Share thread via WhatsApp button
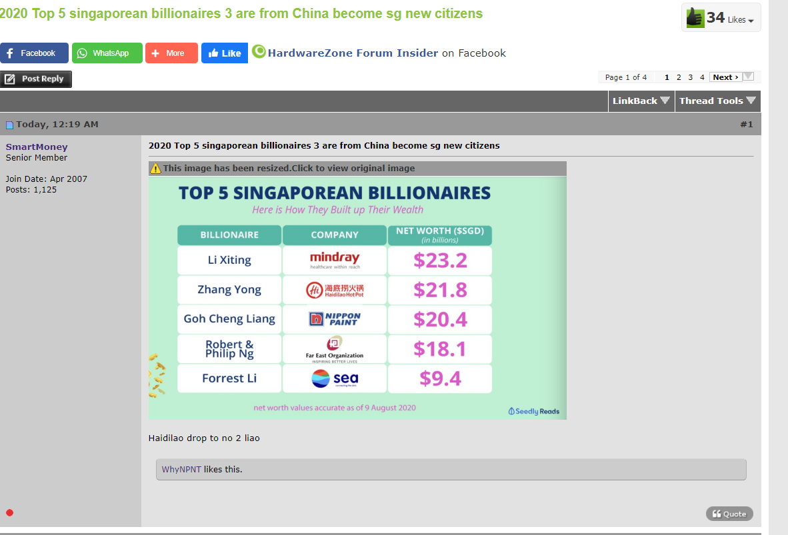The width and height of the screenshot is (788, 535). tap(107, 53)
